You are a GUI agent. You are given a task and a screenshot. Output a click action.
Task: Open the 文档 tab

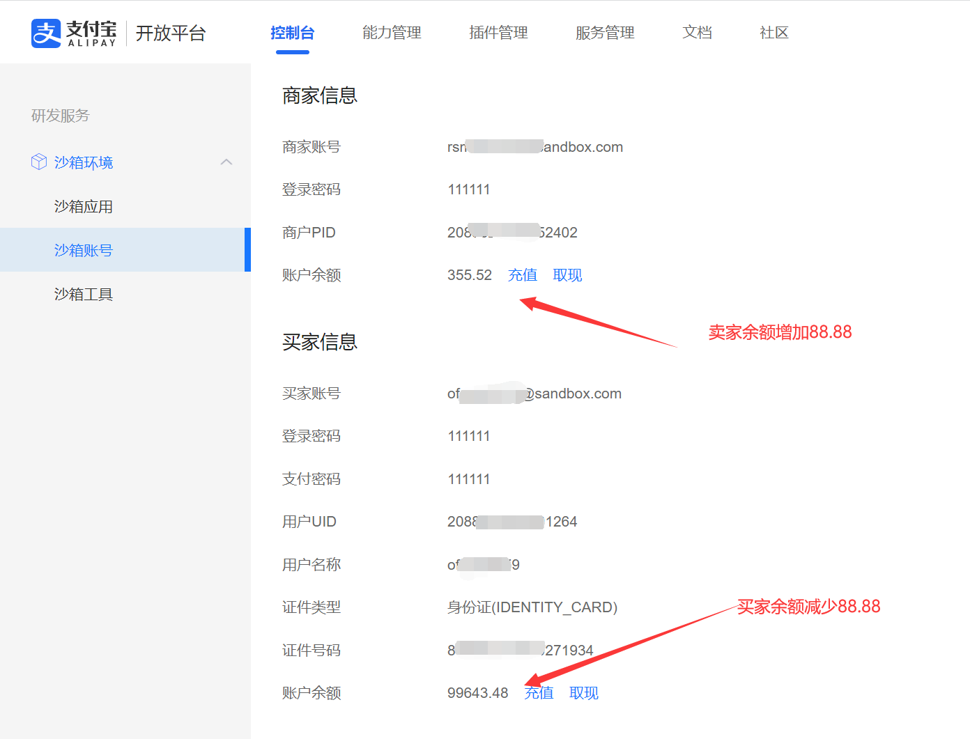pos(697,33)
